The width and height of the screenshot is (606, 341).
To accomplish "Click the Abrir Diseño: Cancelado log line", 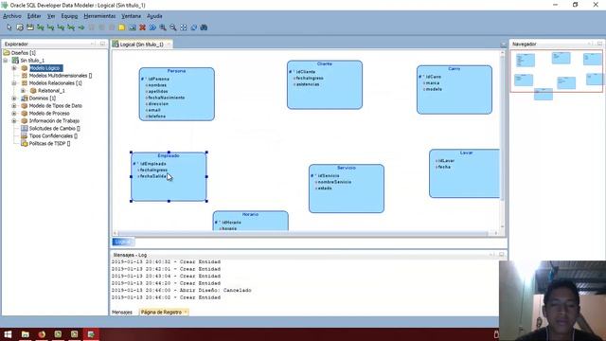I will (181, 291).
